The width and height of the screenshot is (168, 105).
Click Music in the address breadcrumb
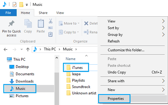[68, 49]
